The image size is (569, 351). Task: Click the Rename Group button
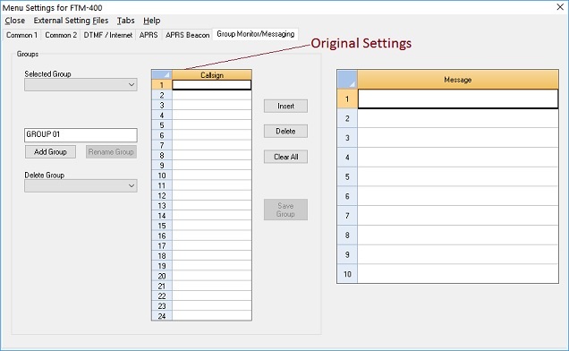point(111,152)
